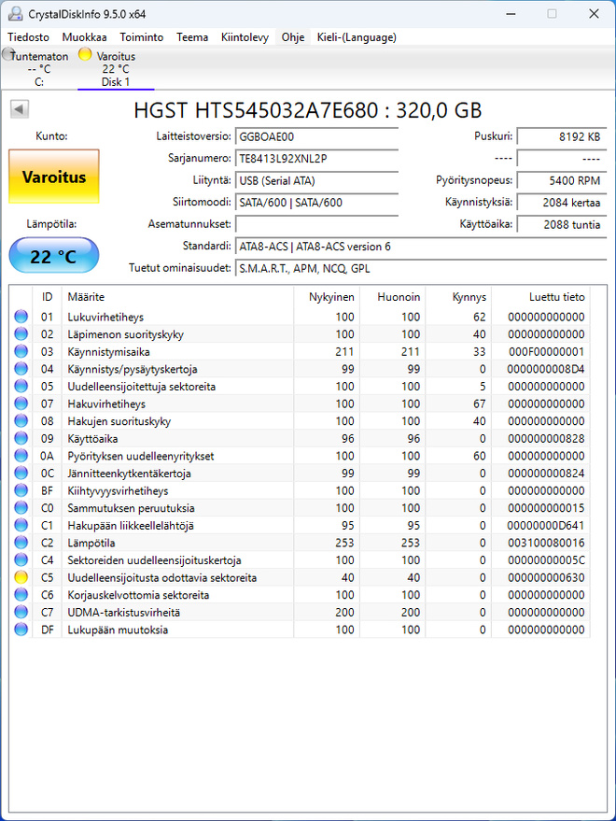616x821 pixels.
Task: Click the Määrite column header
Action: (x=177, y=297)
